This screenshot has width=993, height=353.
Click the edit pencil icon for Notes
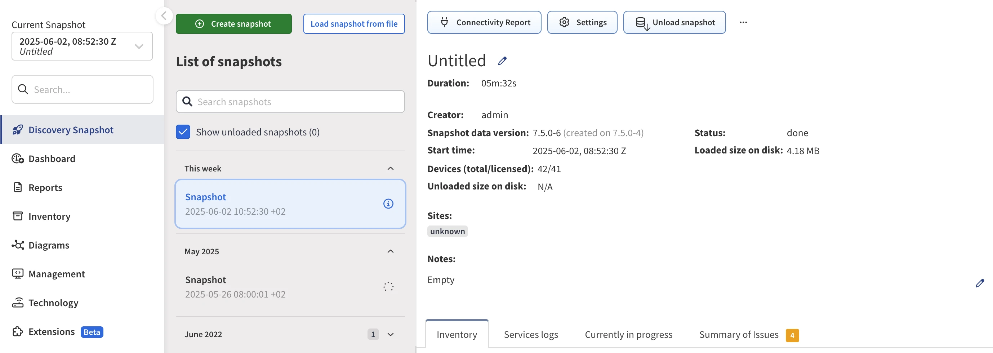[x=980, y=283]
